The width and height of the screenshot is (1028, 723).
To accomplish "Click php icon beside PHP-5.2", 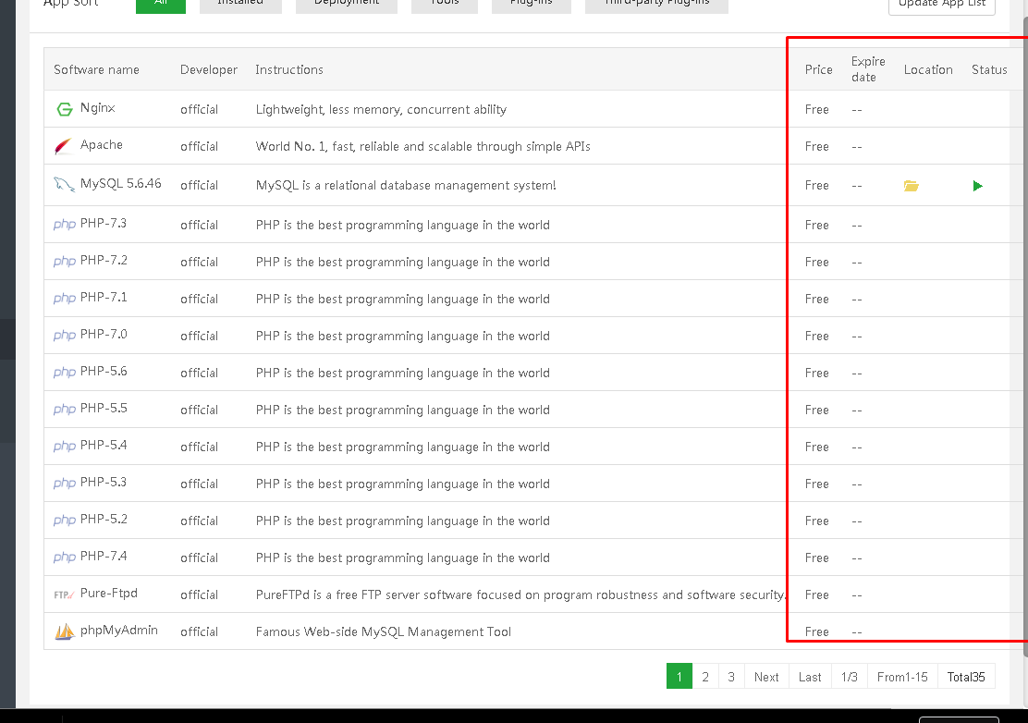I will 65,520.
